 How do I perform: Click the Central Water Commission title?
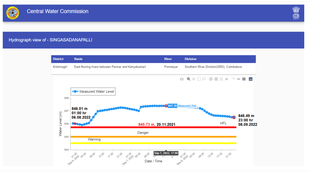(x=58, y=12)
